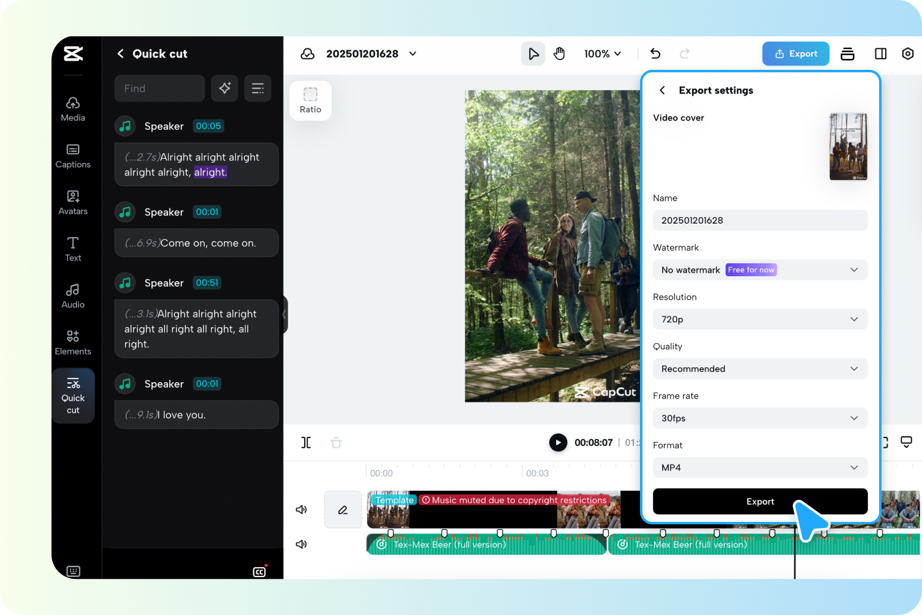Select the Quick cut sidebar tab
Image resolution: width=922 pixels, height=615 pixels.
point(73,396)
